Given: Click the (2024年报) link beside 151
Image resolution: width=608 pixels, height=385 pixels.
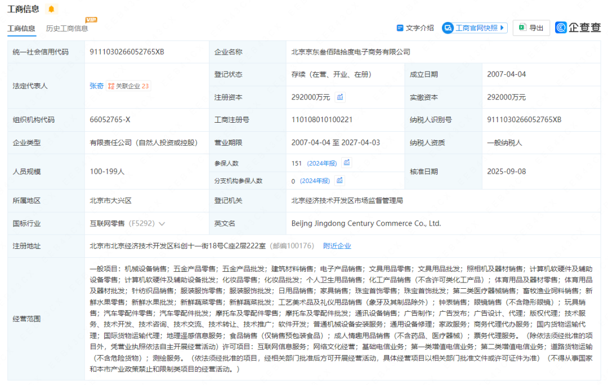Looking at the screenshot, I should (x=322, y=163).
